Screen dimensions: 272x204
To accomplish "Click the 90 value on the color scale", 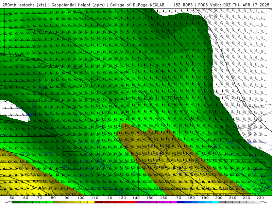I will click(x=67, y=198).
